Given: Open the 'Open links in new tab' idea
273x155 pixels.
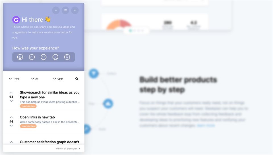Looking at the screenshot, I should coord(37,117).
